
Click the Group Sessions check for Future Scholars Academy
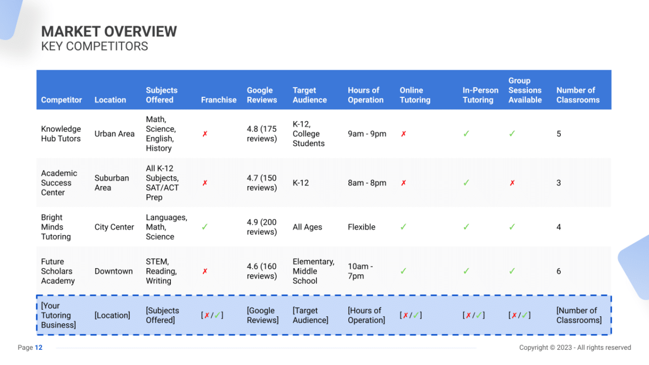coord(512,271)
